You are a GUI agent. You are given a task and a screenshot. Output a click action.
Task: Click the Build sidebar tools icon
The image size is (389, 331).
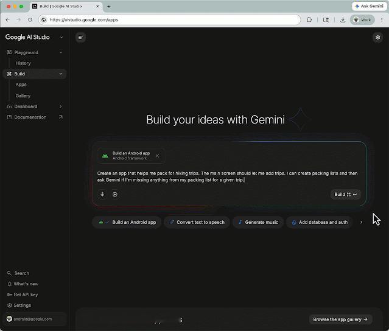pos(9,74)
